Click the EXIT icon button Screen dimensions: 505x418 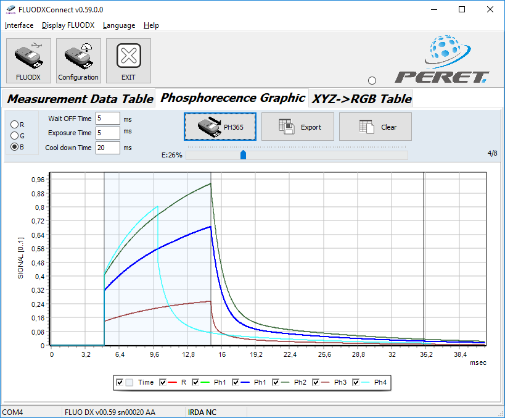coord(128,61)
